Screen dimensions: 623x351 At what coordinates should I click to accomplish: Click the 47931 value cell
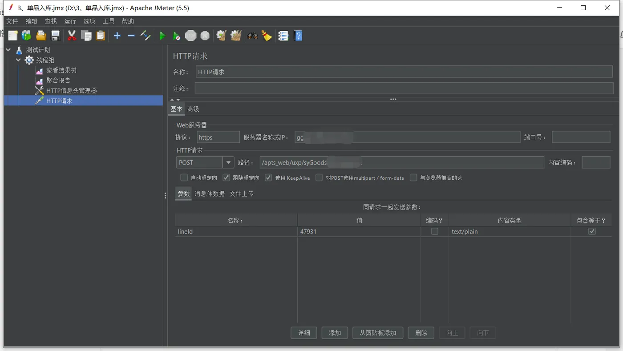(359, 231)
